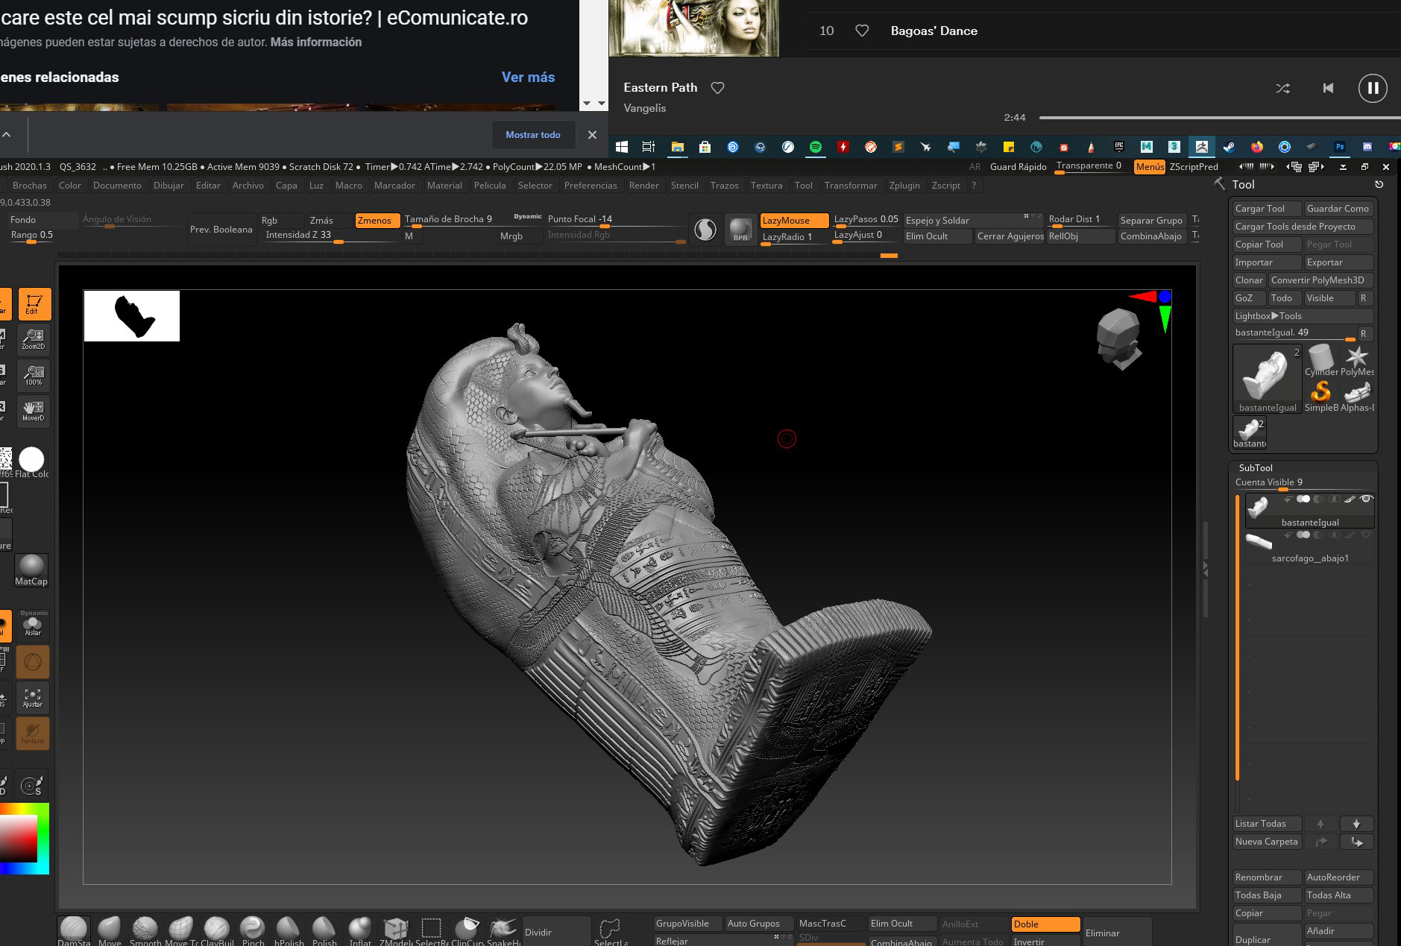This screenshot has height=946, width=1401.
Task: Click the BPR render button
Action: (740, 230)
